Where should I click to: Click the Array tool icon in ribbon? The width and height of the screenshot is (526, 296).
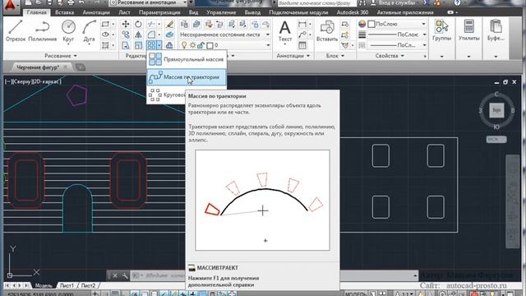point(151,45)
